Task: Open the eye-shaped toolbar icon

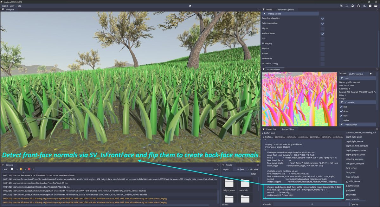Action: tap(364, 6)
